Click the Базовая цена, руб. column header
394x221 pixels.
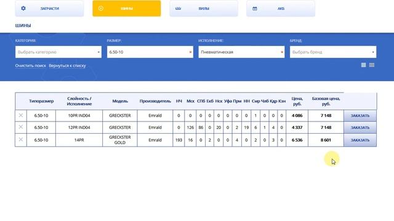pos(326,101)
